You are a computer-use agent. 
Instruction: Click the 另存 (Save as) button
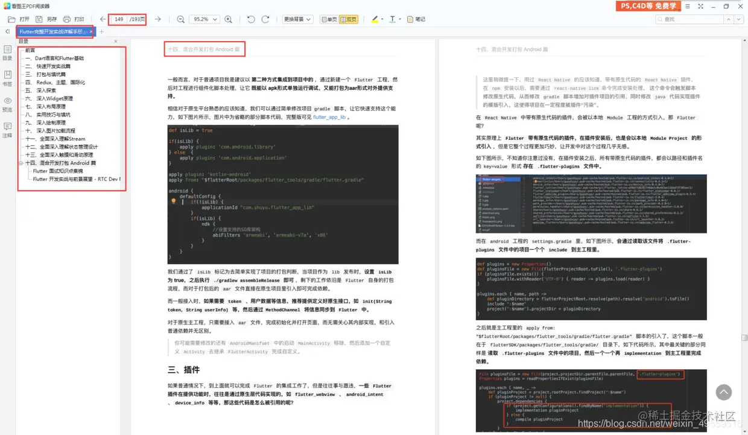pos(46,19)
